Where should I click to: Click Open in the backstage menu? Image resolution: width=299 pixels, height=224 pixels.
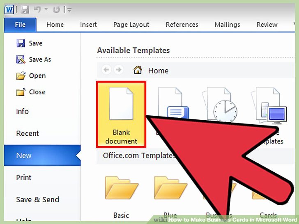pos(31,76)
